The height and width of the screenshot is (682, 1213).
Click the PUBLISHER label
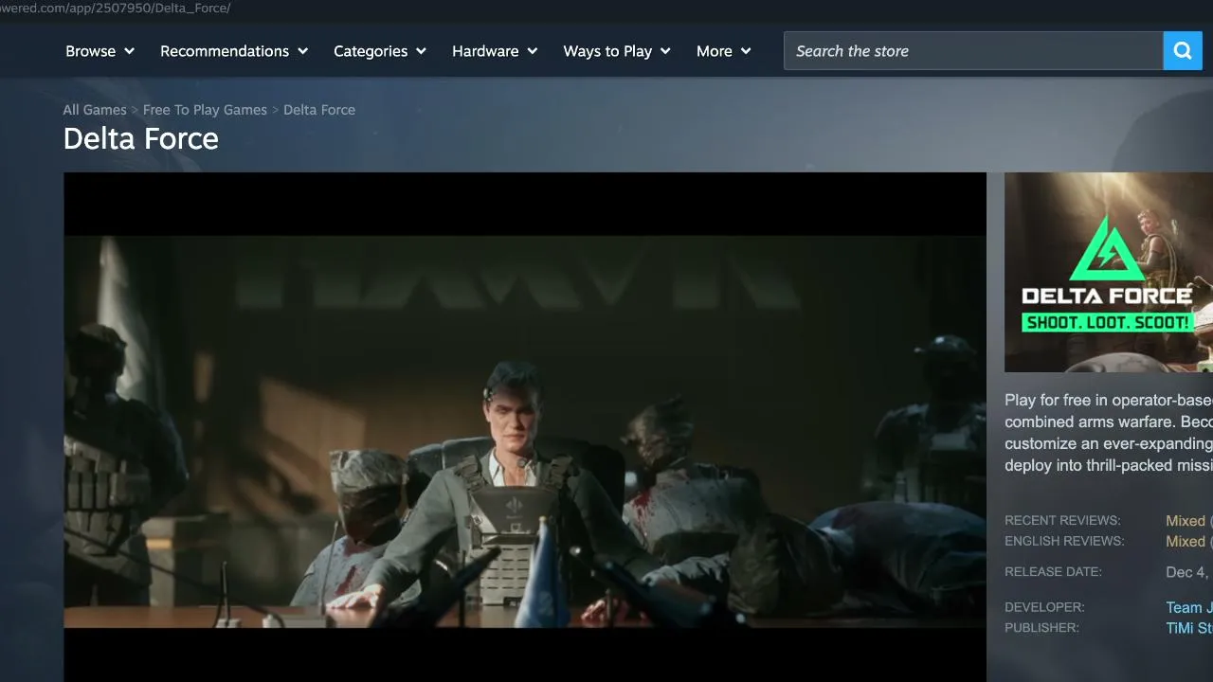point(1041,628)
